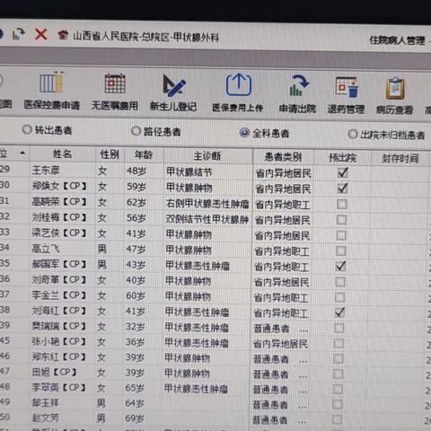This screenshot has width=431, height=431.
Task: Select 路径患者 radio button
Action: pyautogui.click(x=136, y=131)
